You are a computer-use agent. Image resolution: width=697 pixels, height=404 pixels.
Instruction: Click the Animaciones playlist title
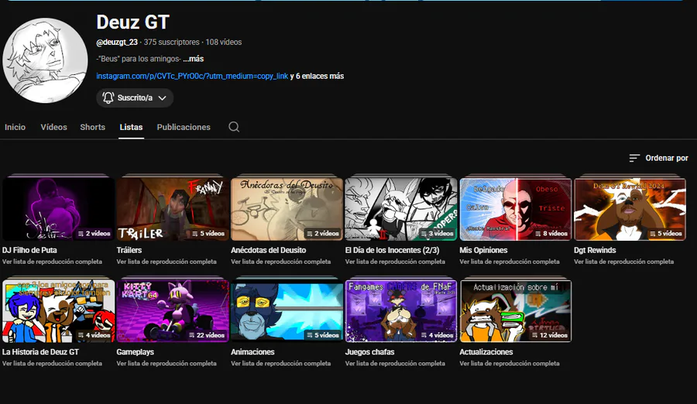click(252, 352)
